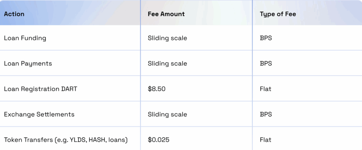This screenshot has height=150, width=362.
Task: Select the Loan Funding row label
Action: coord(25,38)
